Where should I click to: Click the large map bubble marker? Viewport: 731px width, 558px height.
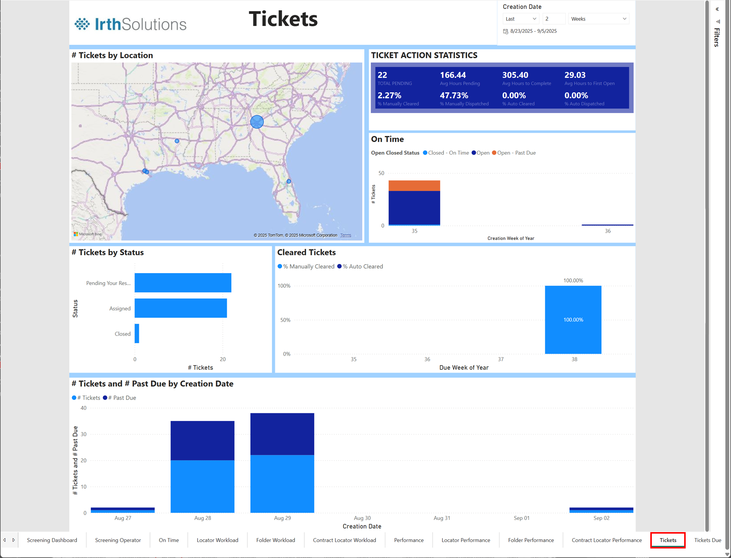[x=257, y=122]
